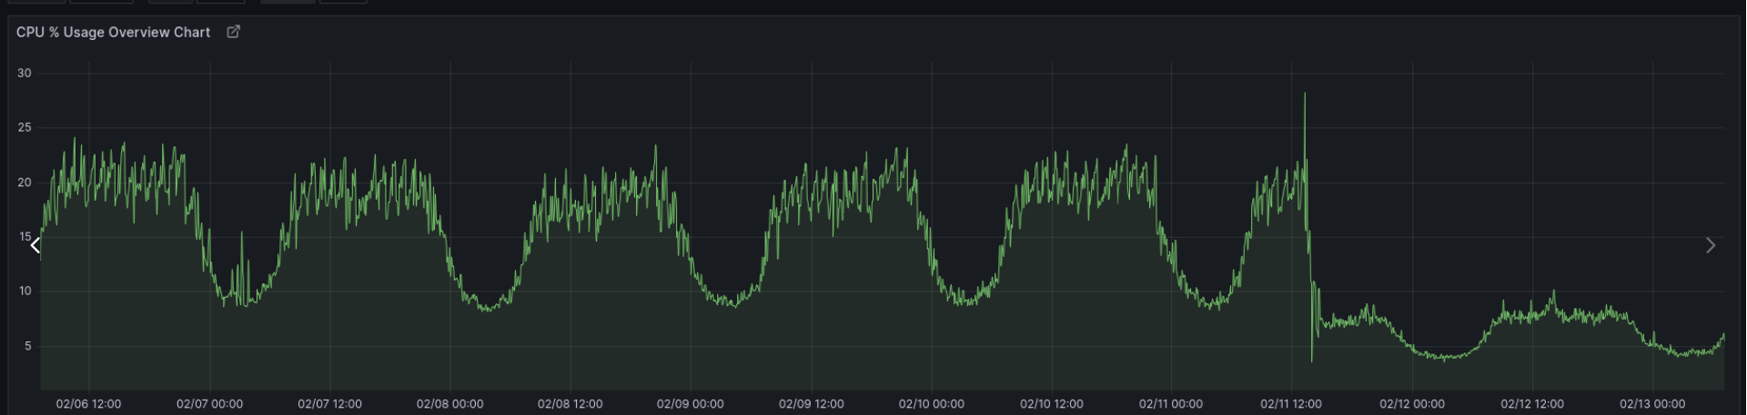Select the 02/12 00:00 time axis label
This screenshot has height=415, width=1747.
tap(1412, 403)
